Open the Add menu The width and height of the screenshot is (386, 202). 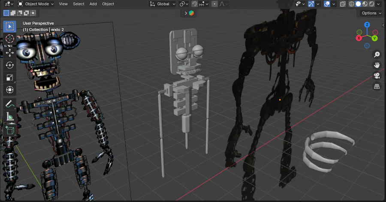tap(93, 4)
